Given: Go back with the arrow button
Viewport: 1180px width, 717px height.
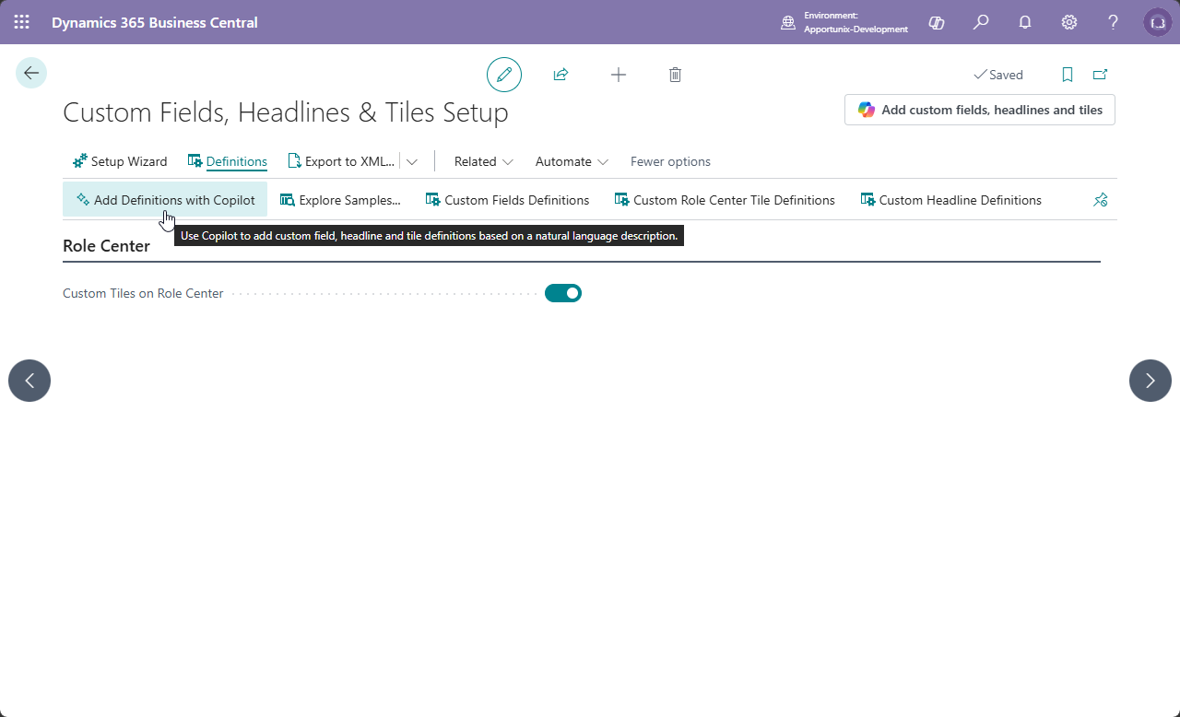Looking at the screenshot, I should coord(31,73).
